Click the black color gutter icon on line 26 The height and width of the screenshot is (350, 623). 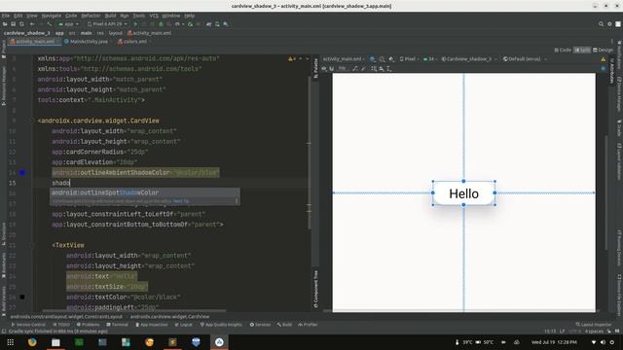click(x=22, y=297)
